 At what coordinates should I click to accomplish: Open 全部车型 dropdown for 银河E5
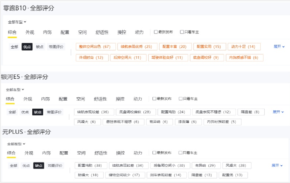[x=15, y=89]
